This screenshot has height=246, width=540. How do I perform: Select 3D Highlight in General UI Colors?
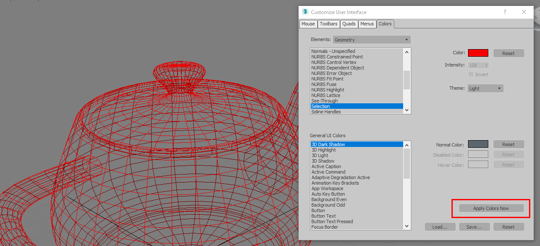tap(324, 150)
